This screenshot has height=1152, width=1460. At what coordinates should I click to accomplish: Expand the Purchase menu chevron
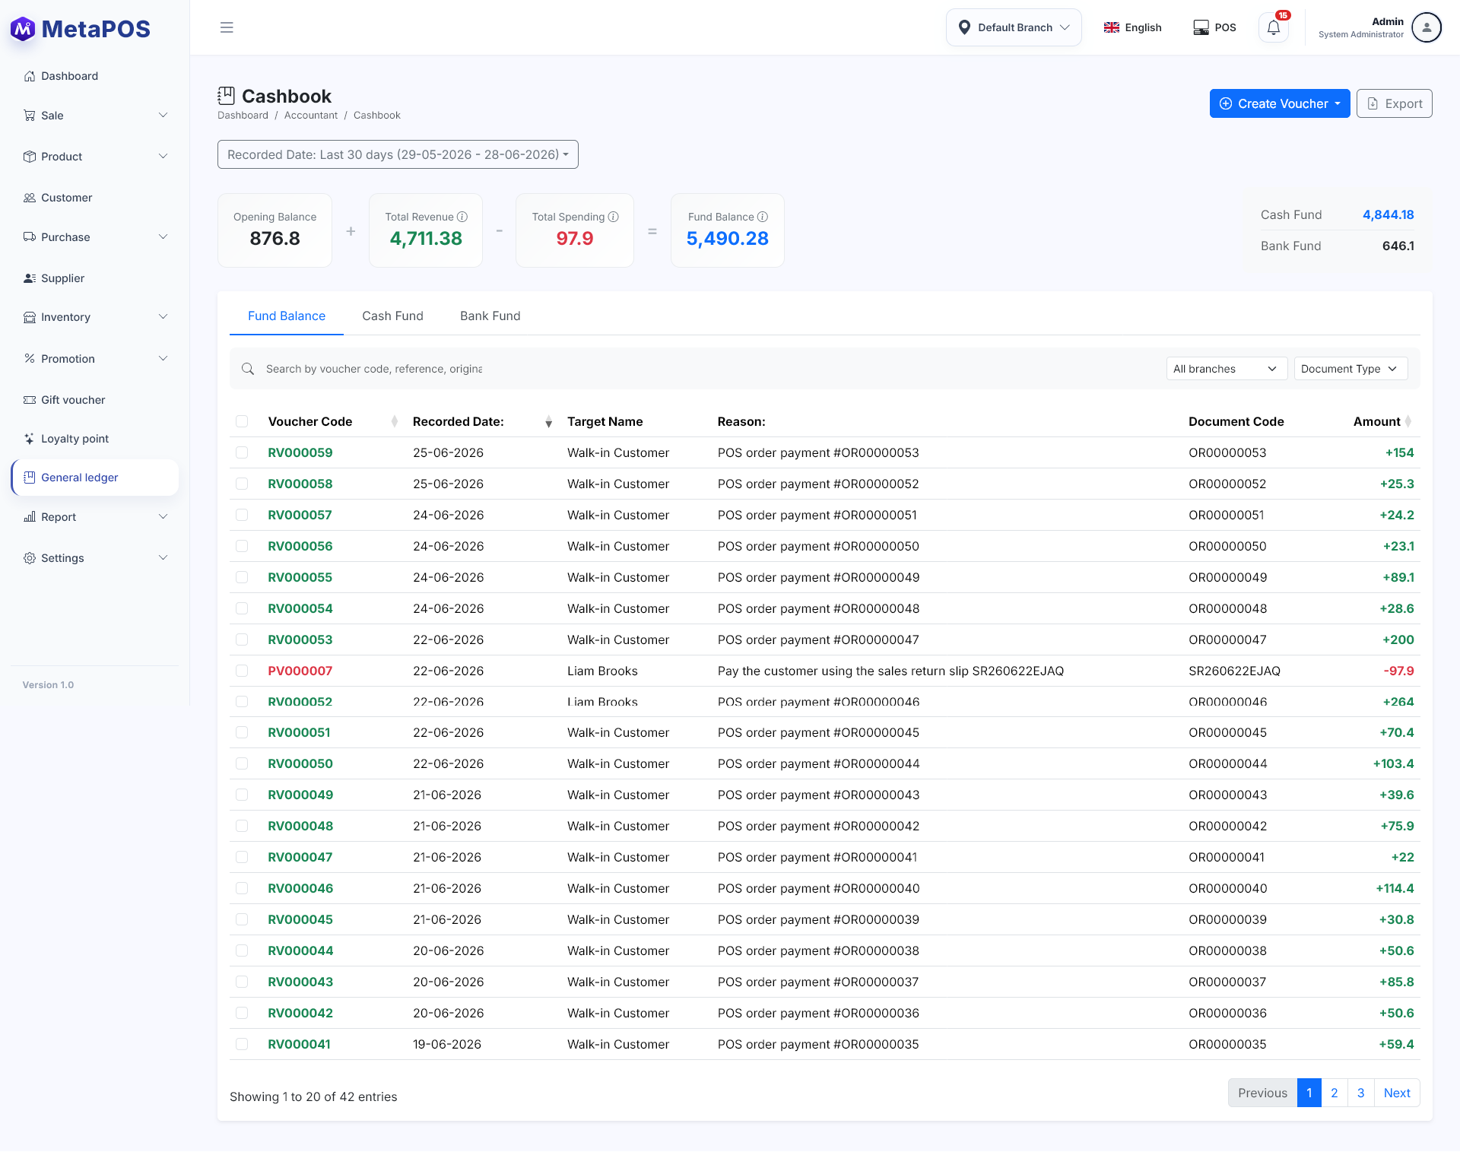point(163,237)
